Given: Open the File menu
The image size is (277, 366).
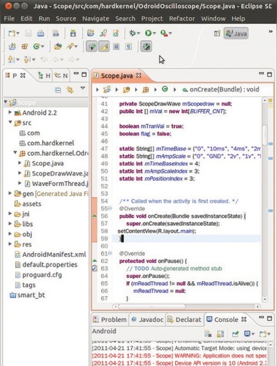Looking at the screenshot, I should (9, 18).
